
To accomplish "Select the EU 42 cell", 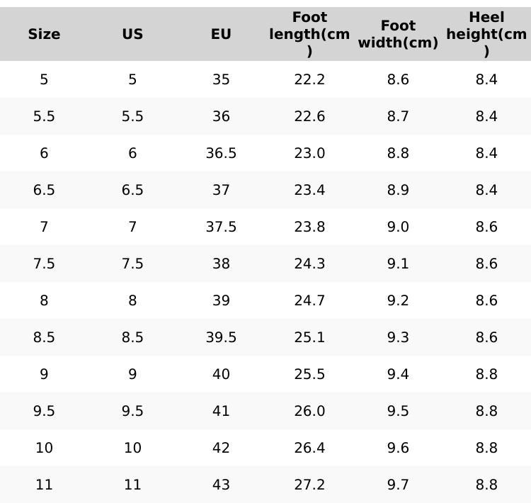I will coord(221,448).
